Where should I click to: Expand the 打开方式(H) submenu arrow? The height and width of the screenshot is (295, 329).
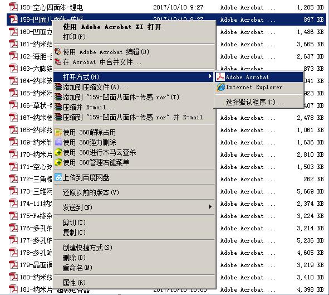click(210, 76)
